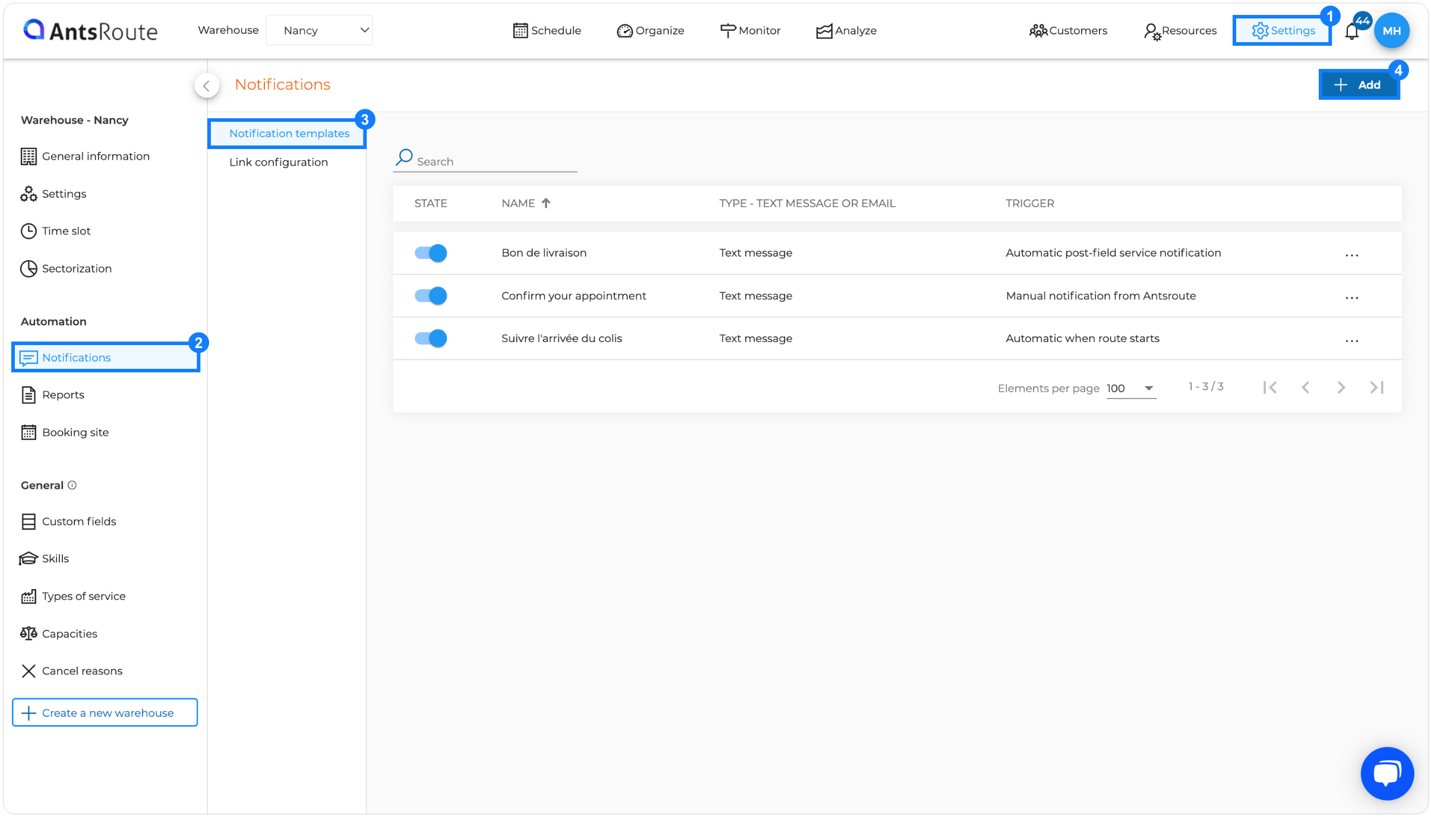Click the Cancel reasons X icon
This screenshot has width=1431, height=816.
tap(29, 671)
